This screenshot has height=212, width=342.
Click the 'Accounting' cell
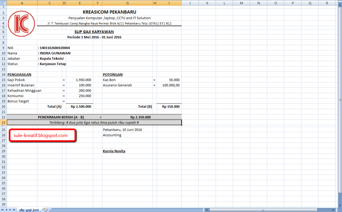click(x=112, y=135)
